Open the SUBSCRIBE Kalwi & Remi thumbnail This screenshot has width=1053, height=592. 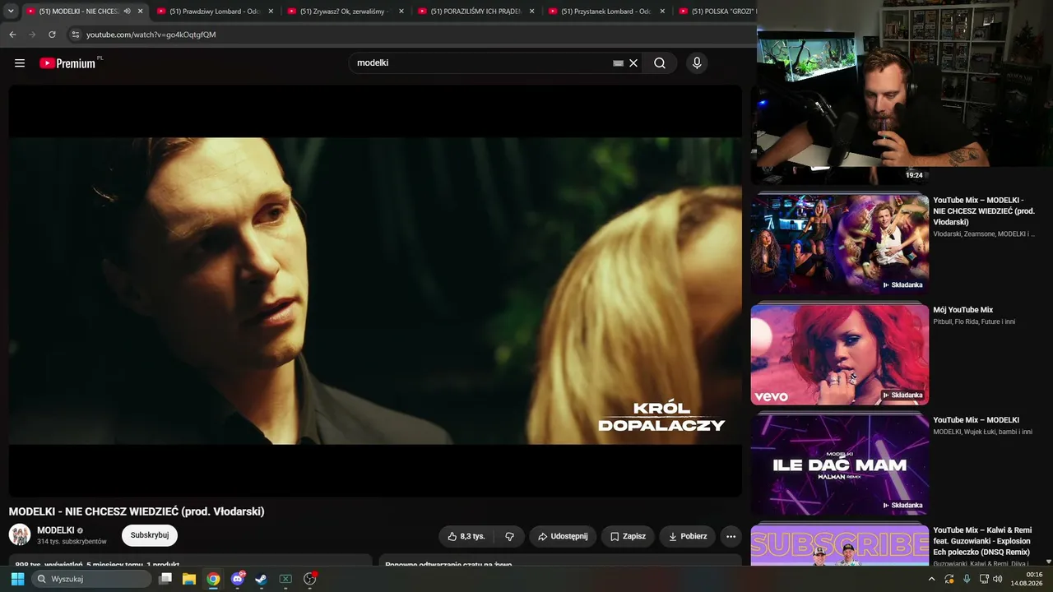[x=840, y=545]
